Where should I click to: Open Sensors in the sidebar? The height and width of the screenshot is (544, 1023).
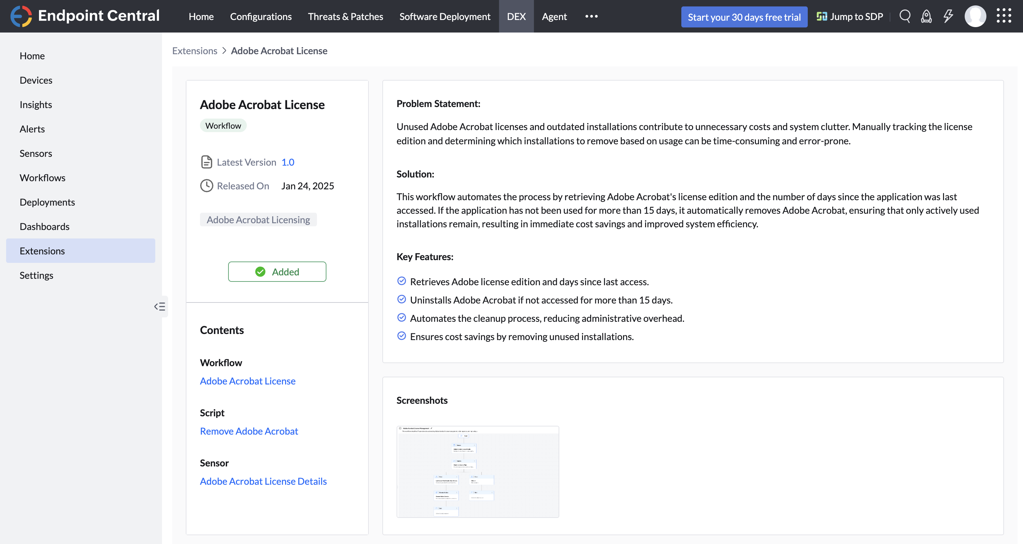(x=36, y=153)
